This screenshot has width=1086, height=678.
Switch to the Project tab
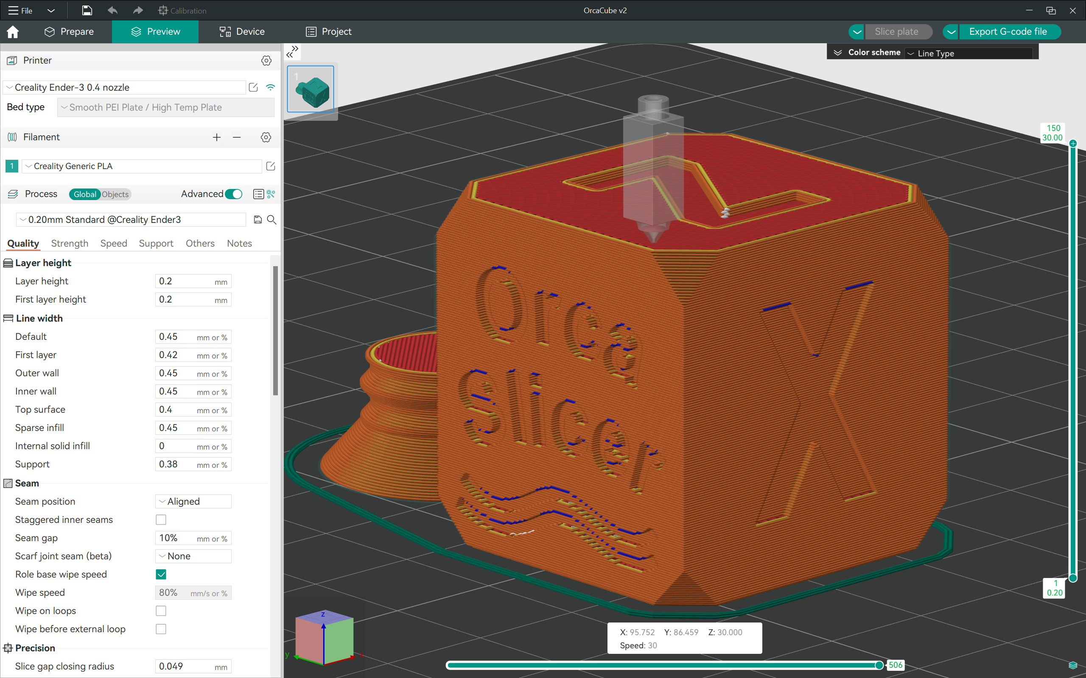pos(329,32)
